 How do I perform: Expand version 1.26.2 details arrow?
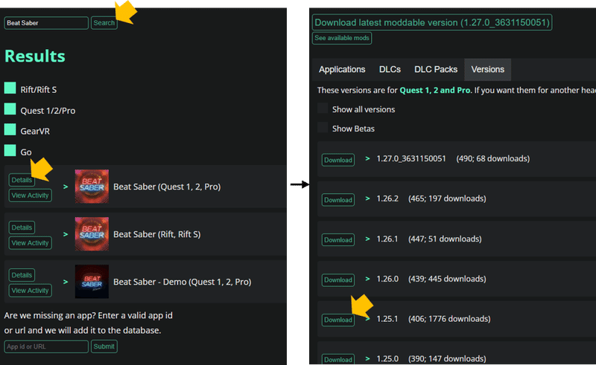pyautogui.click(x=367, y=198)
